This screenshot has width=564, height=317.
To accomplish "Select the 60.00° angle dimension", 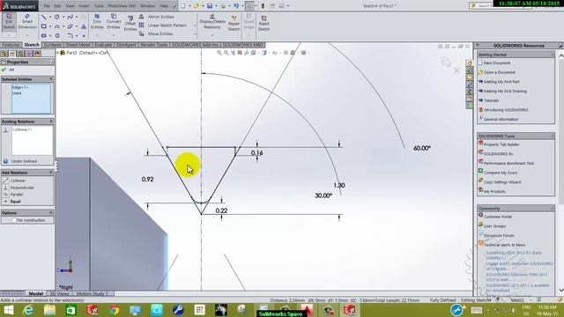I will [x=422, y=148].
